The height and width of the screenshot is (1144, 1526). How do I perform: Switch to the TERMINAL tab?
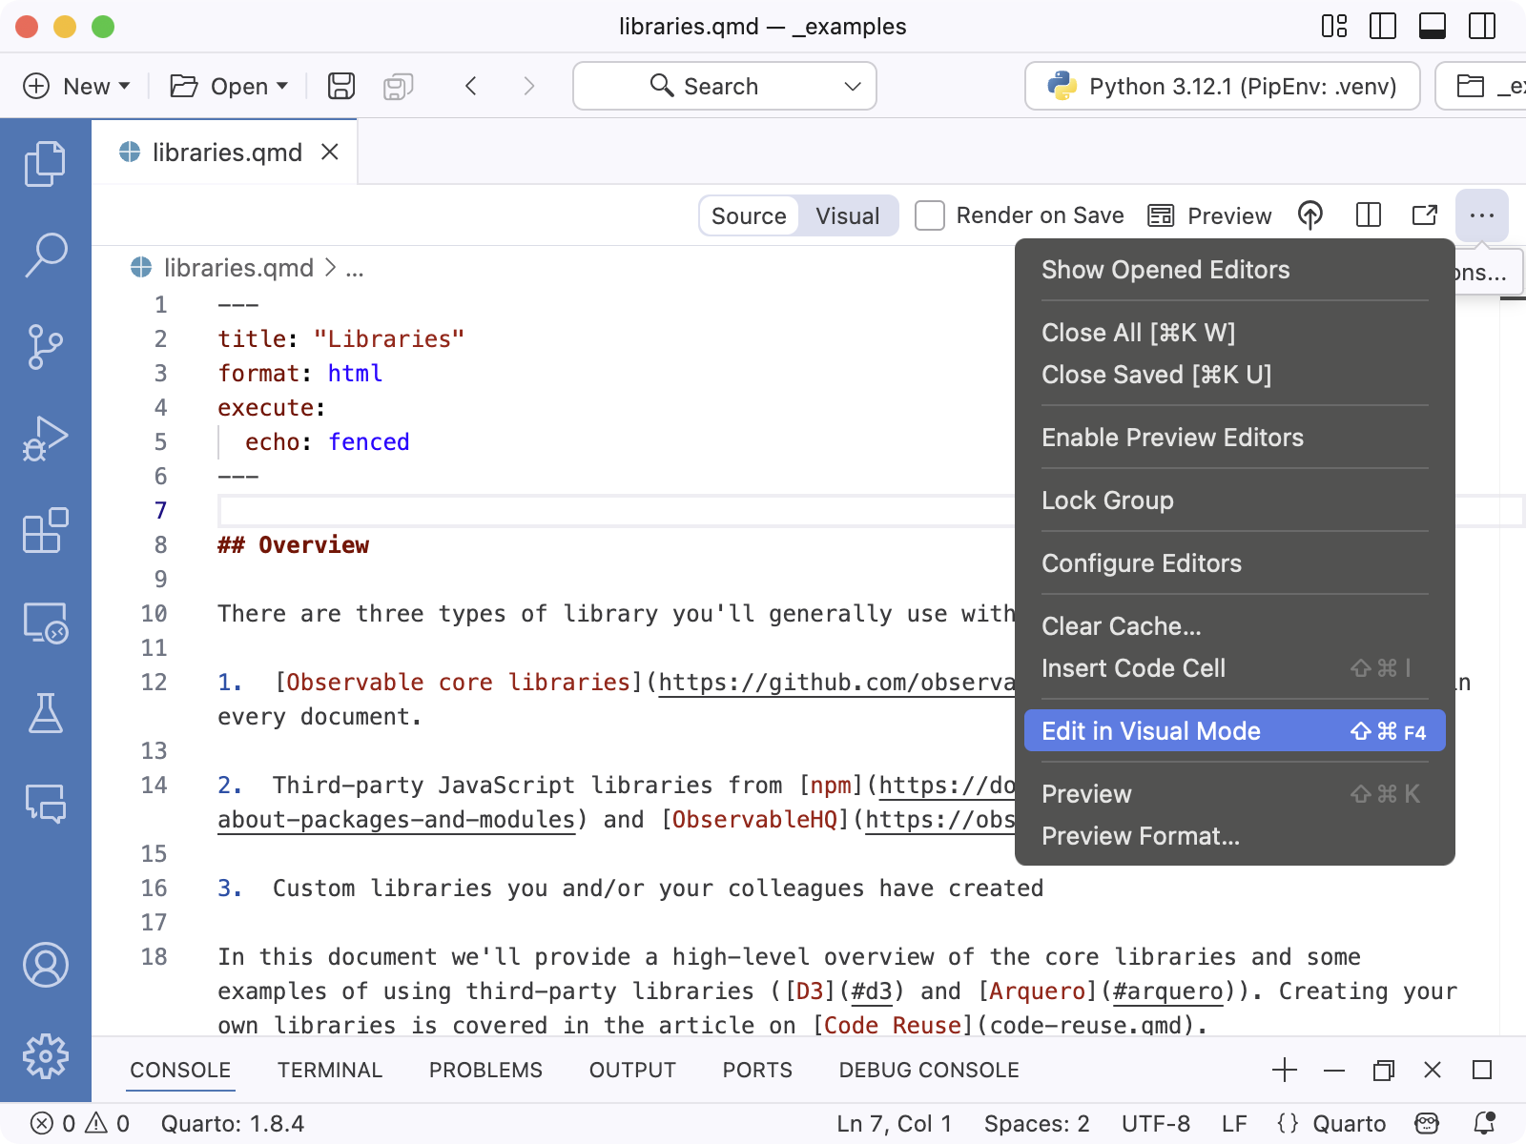pos(329,1070)
